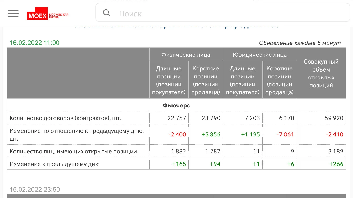Click the magnifying glass search icon
Image resolution: width=353 pixels, height=198 pixels.
pos(106,12)
